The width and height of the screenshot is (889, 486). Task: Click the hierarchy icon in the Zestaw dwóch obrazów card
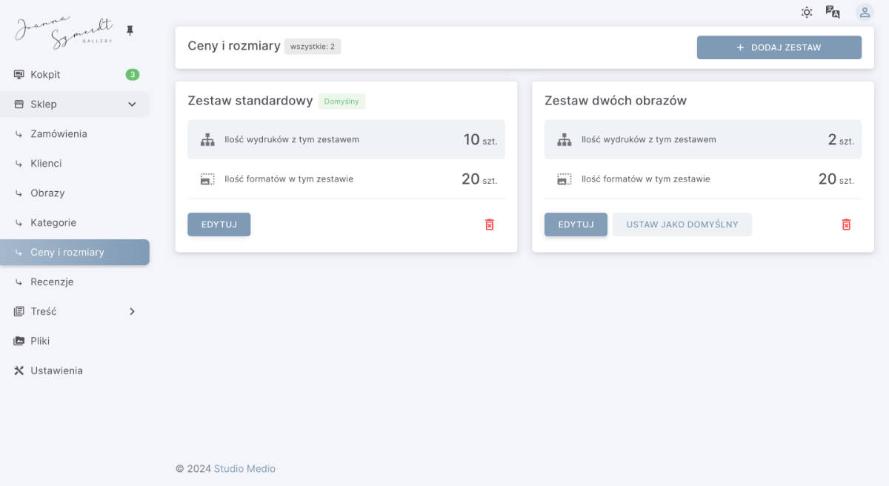pyautogui.click(x=565, y=139)
